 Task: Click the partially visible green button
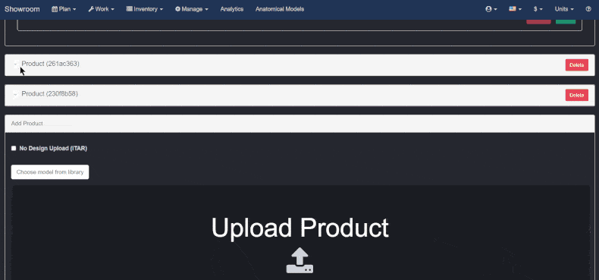point(566,22)
